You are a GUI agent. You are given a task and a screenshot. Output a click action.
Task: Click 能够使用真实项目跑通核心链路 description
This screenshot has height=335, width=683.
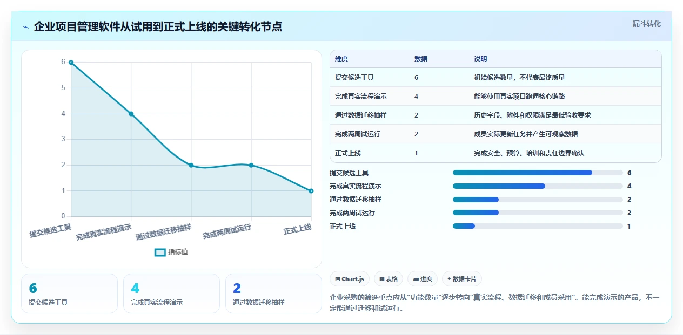click(x=519, y=97)
